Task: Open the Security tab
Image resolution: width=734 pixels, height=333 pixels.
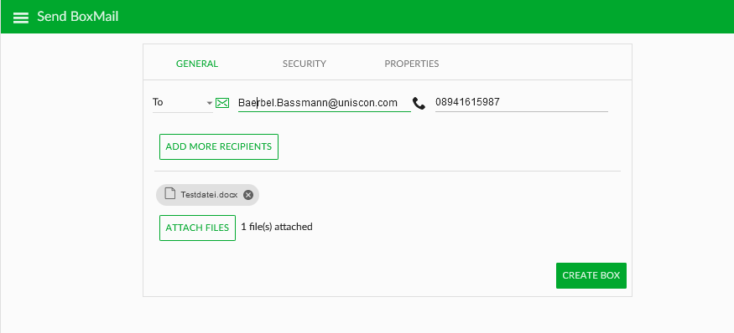Action: [x=305, y=64]
